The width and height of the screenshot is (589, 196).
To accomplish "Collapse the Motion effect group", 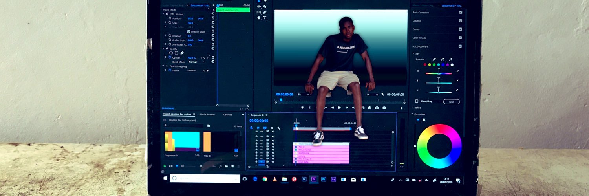I will point(163,14).
